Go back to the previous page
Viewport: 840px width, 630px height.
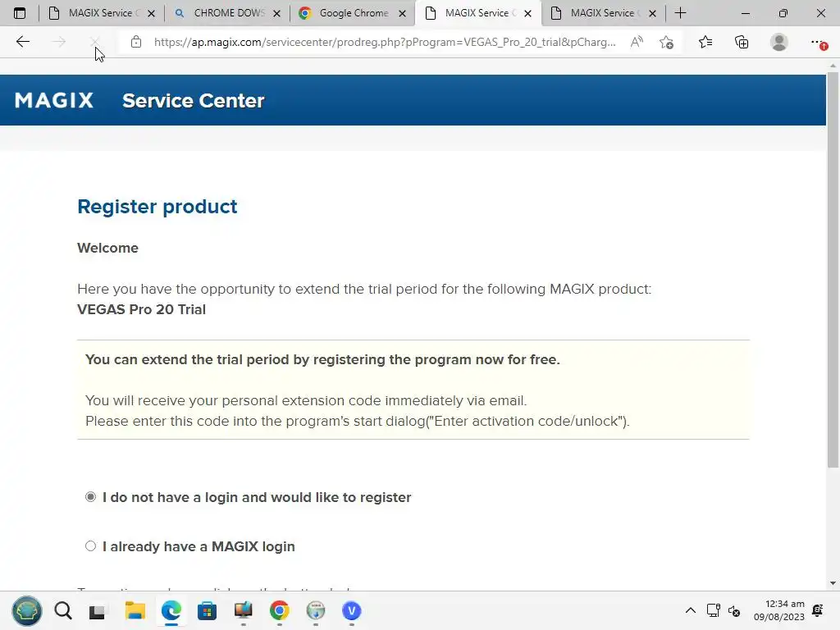22,42
